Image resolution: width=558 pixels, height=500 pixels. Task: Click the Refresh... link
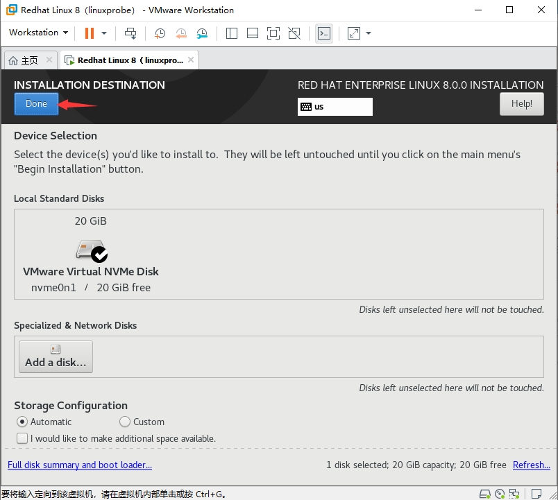coord(532,465)
